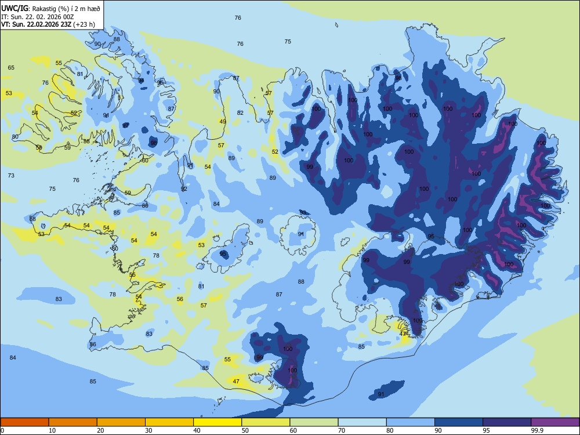Pick the 90–95 dark blue legend band
Viewport: 580px width, 435px height.
coord(459,422)
